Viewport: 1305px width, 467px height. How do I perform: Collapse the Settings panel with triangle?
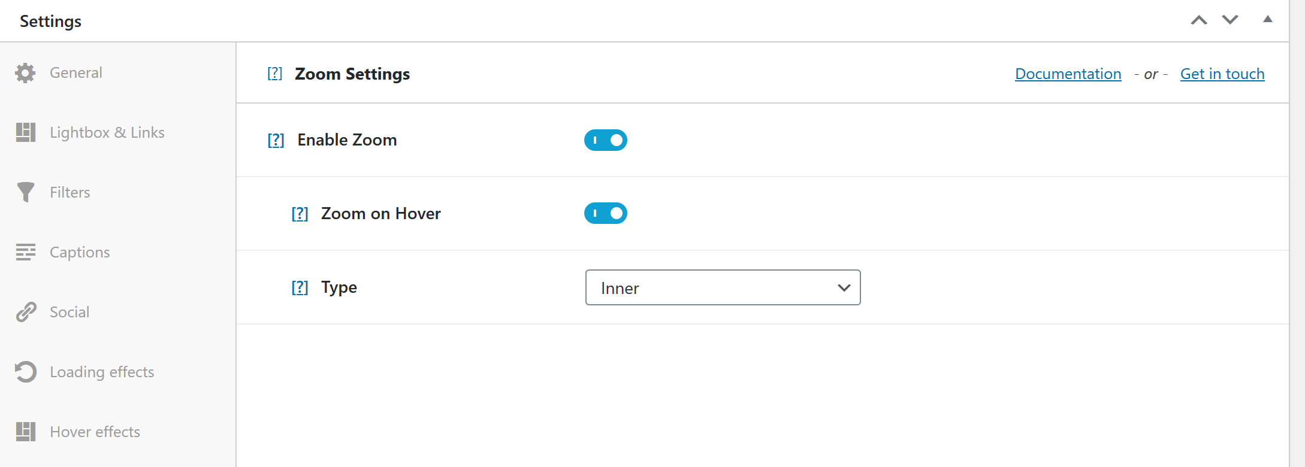point(1268,19)
